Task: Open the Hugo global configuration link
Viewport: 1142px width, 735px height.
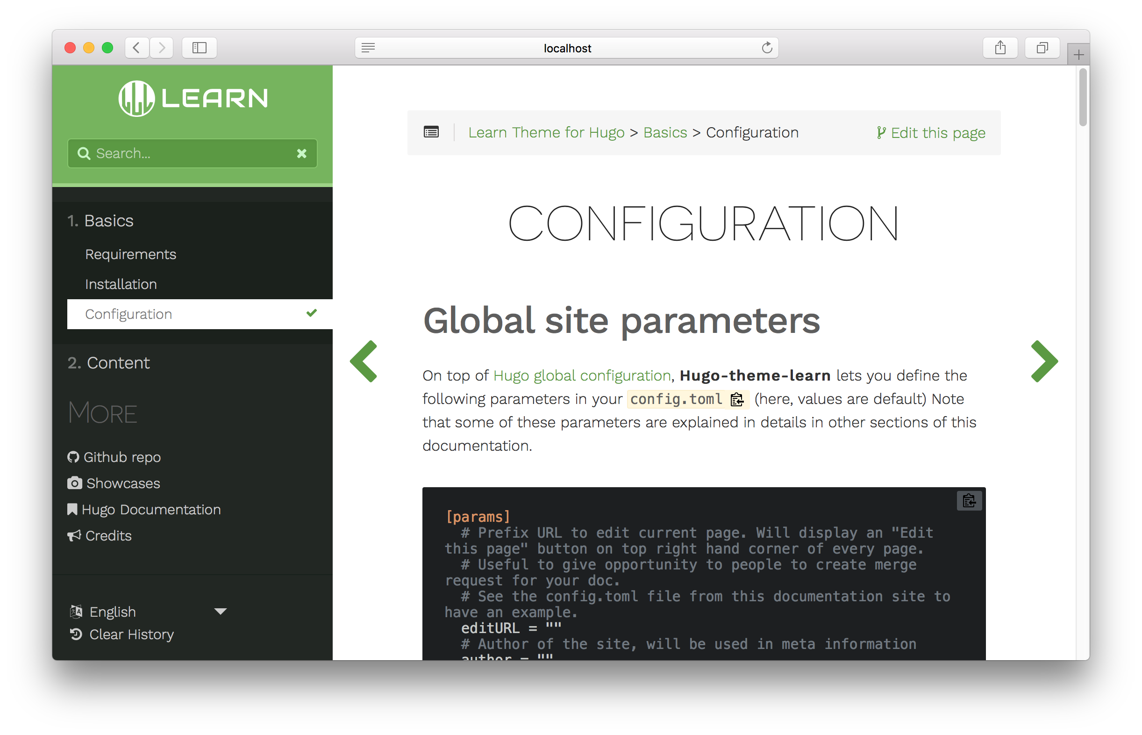Action: pos(582,375)
